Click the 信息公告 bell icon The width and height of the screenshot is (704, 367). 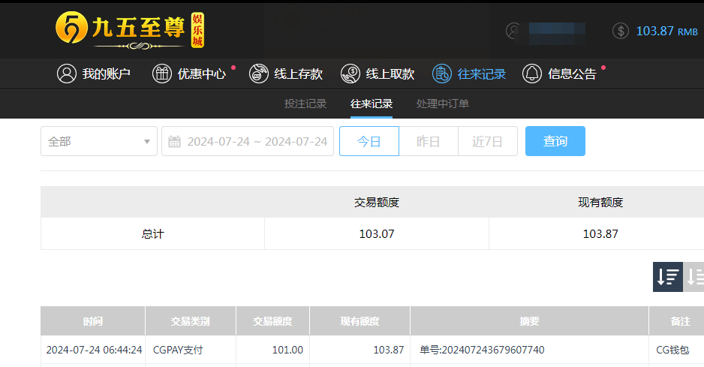pyautogui.click(x=532, y=74)
